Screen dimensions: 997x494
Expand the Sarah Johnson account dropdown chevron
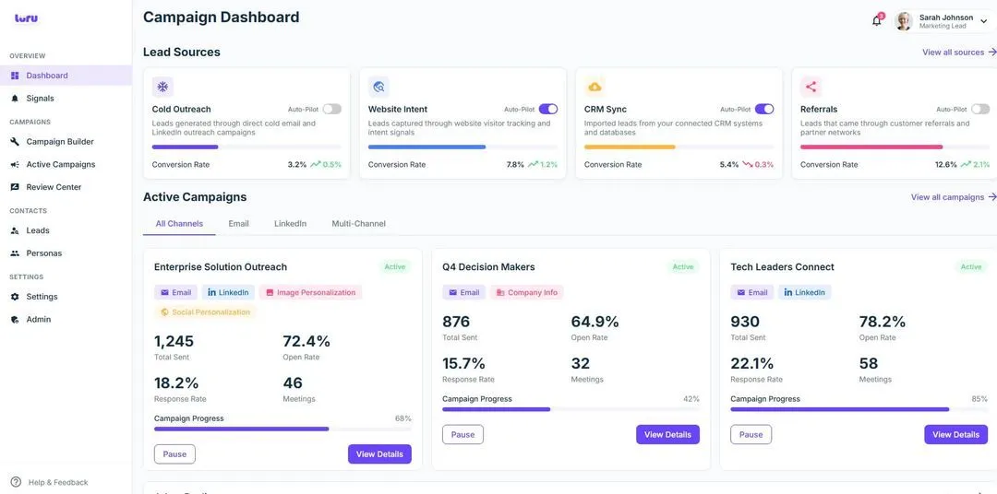pos(984,21)
